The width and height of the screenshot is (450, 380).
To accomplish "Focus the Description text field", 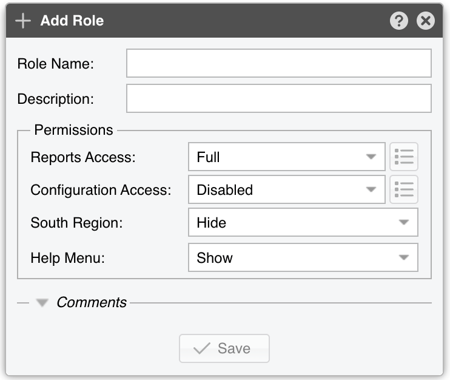I will point(278,98).
